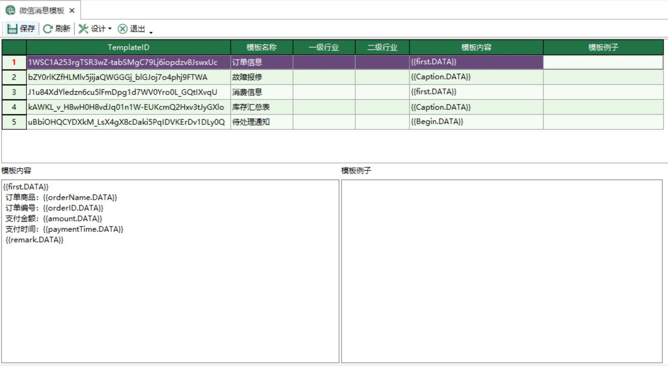The height and width of the screenshot is (366, 668).
Task: Click the TemplateID cell starting with 1WSC1A253rg
Action: click(x=129, y=62)
